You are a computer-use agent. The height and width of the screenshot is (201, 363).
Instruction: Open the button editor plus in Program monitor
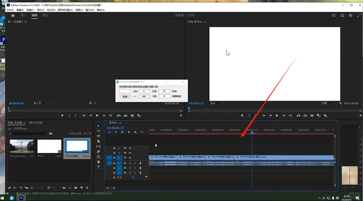click(361, 115)
